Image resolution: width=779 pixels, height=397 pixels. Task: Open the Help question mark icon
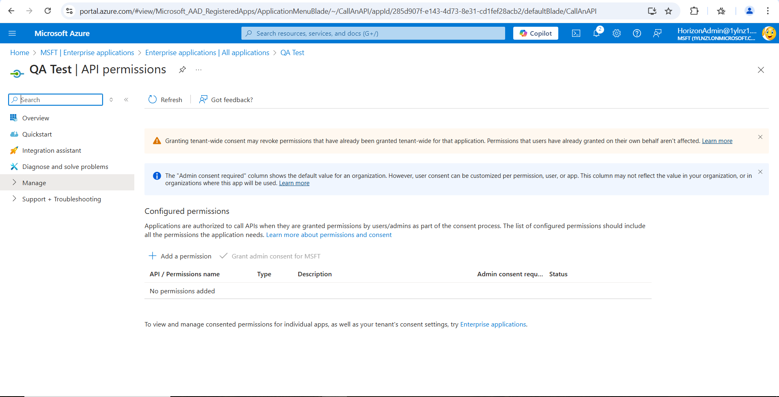tap(637, 33)
